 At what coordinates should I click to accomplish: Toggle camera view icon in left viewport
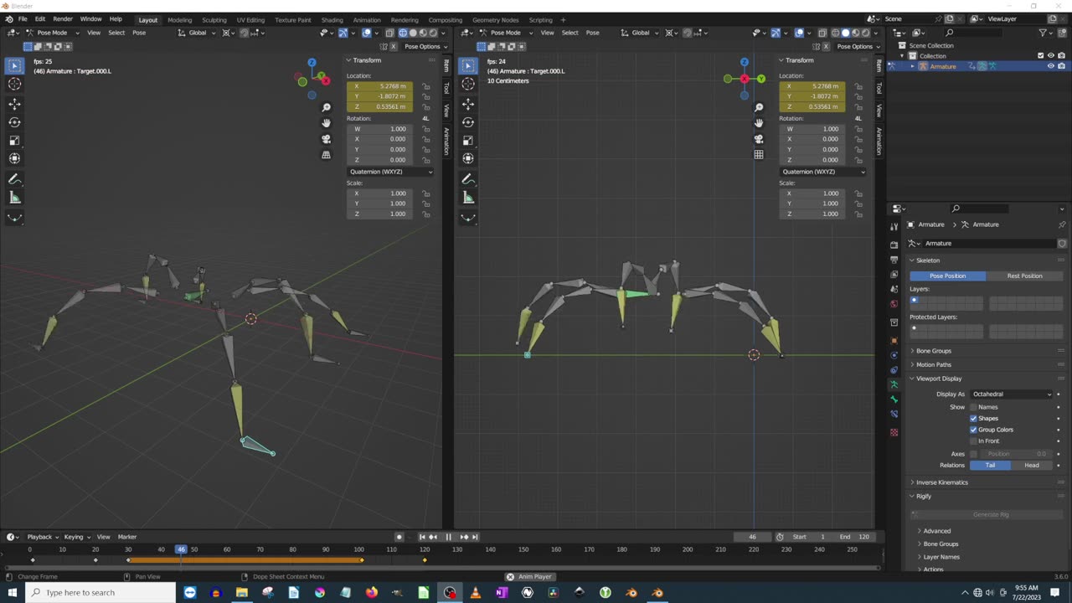click(326, 139)
